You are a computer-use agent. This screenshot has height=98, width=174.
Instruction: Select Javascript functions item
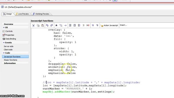point(15,57)
